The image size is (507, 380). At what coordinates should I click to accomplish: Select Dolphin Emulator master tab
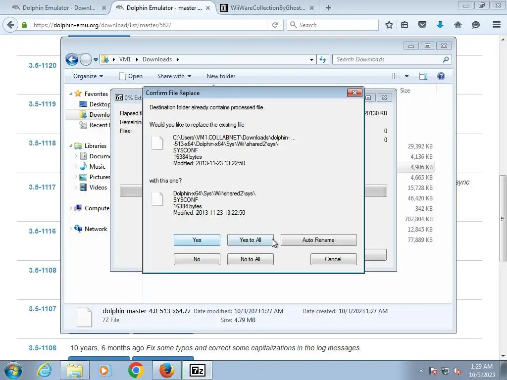(x=163, y=8)
